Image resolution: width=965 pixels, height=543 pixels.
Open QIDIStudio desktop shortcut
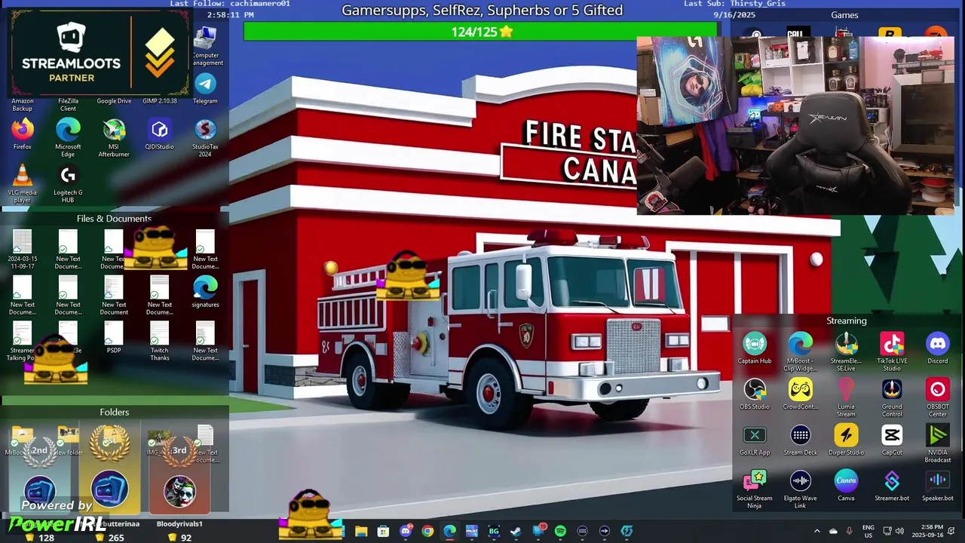coord(159,134)
